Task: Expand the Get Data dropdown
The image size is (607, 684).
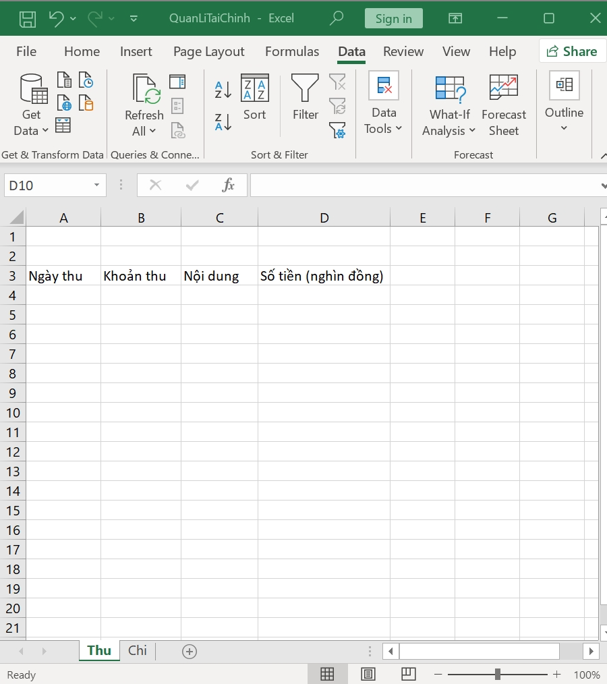Action: point(31,123)
